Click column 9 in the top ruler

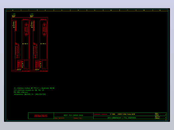pyautogui.click(x=160, y=10)
